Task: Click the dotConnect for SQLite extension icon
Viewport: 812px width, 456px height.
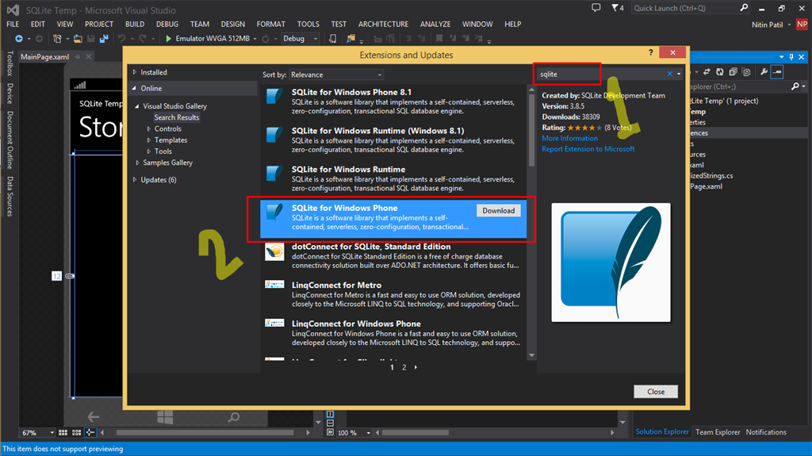Action: coord(276,252)
